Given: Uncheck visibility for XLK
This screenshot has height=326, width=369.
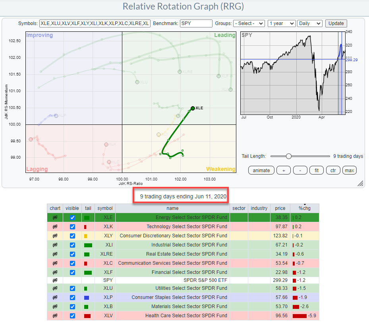Looking at the screenshot, I should [72, 227].
